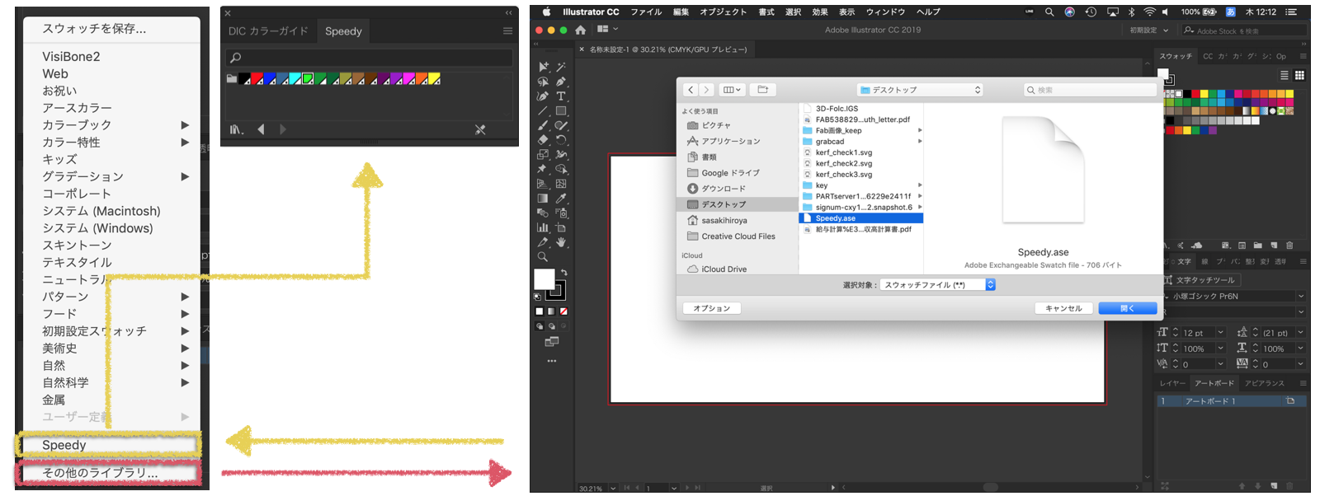Open the Edit Toolbar three-dots button
Image resolution: width=1320 pixels, height=496 pixels.
pos(551,360)
